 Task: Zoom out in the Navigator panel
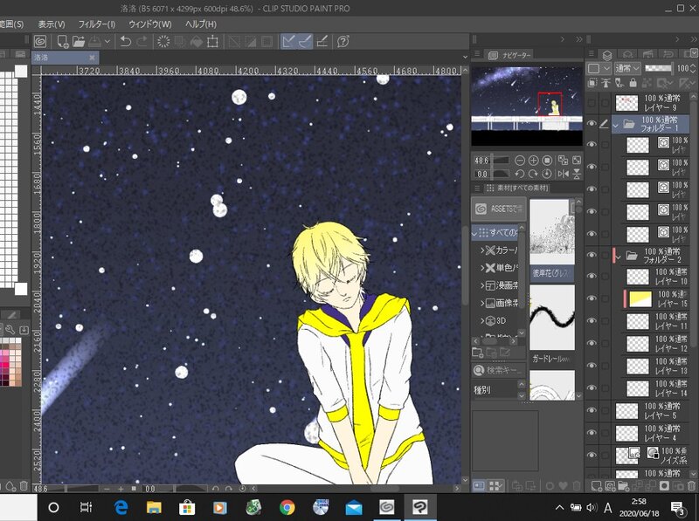coord(519,161)
